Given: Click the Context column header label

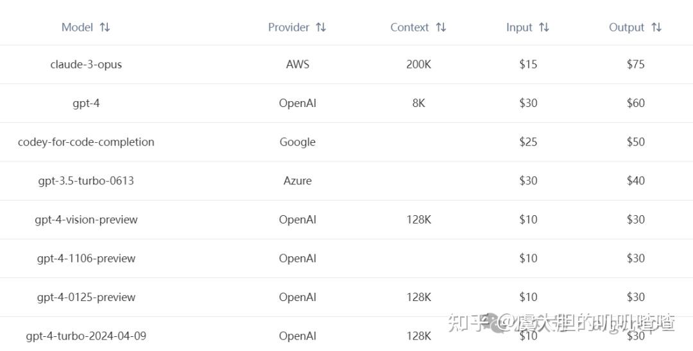Looking at the screenshot, I should (x=409, y=27).
